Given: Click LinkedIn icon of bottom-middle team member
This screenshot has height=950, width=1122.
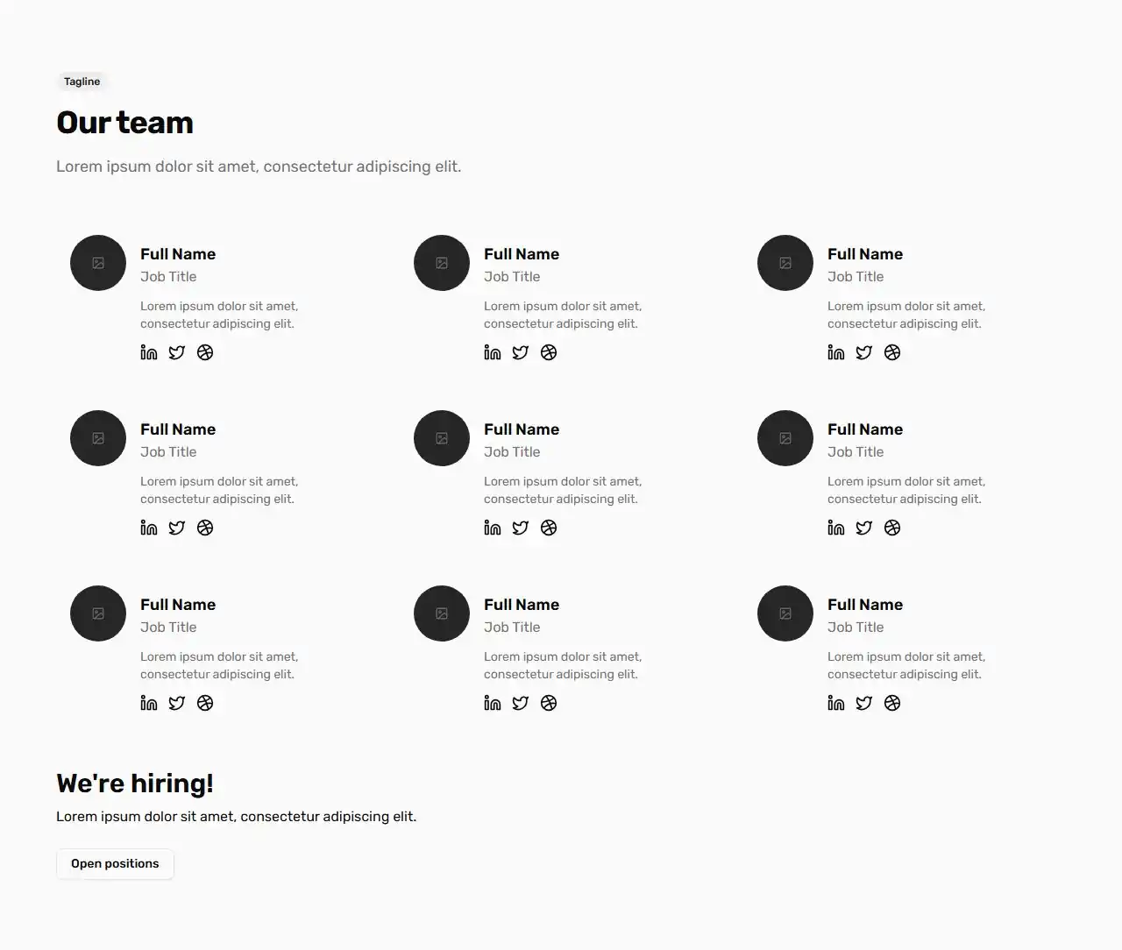Looking at the screenshot, I should click(493, 703).
